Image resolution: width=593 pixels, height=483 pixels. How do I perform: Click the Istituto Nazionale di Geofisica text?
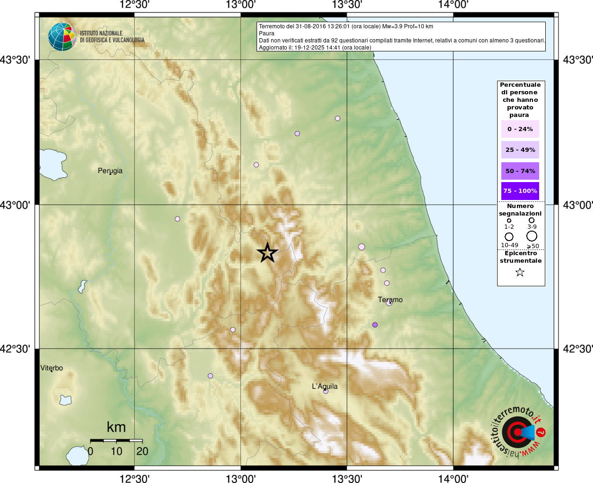(x=112, y=37)
